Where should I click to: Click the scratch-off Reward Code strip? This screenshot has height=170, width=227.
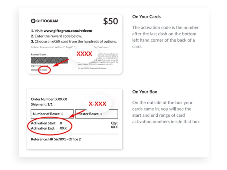[x=49, y=60]
